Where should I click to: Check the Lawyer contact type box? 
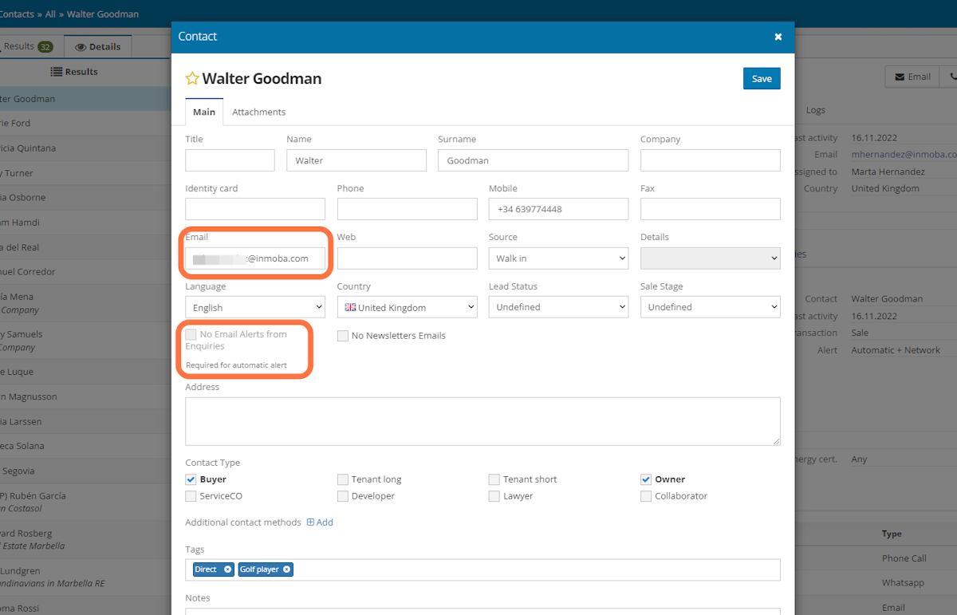click(x=494, y=495)
